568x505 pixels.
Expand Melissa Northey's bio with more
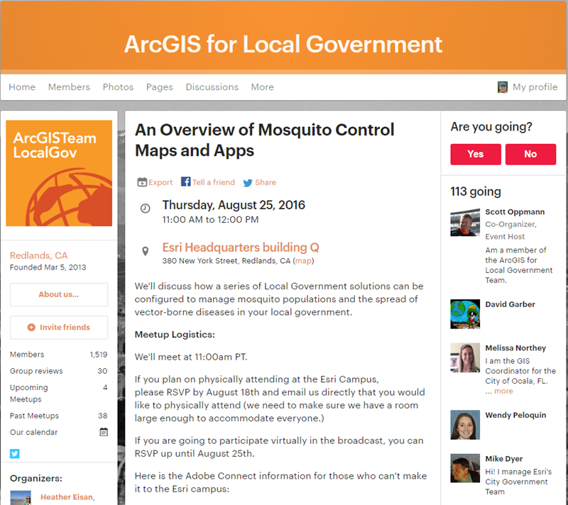[503, 391]
